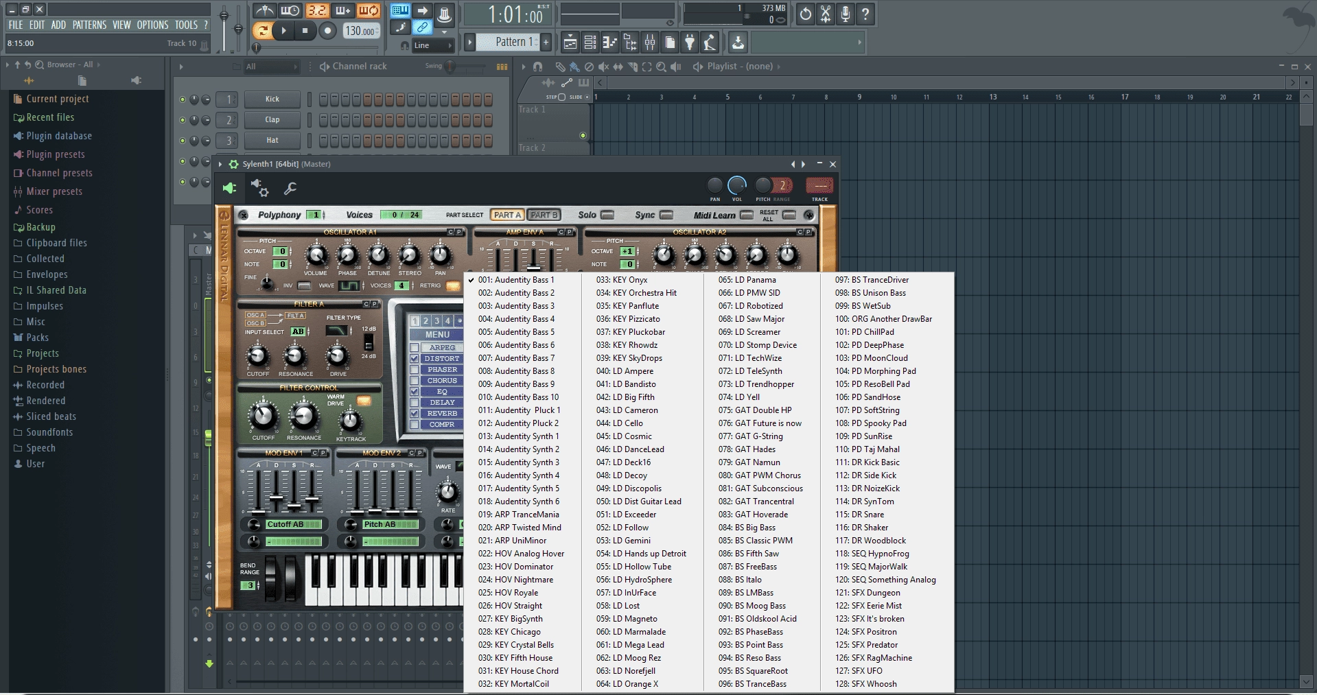Open the Sylenth1 wrench settings icon
1317x695 pixels.
(x=290, y=188)
